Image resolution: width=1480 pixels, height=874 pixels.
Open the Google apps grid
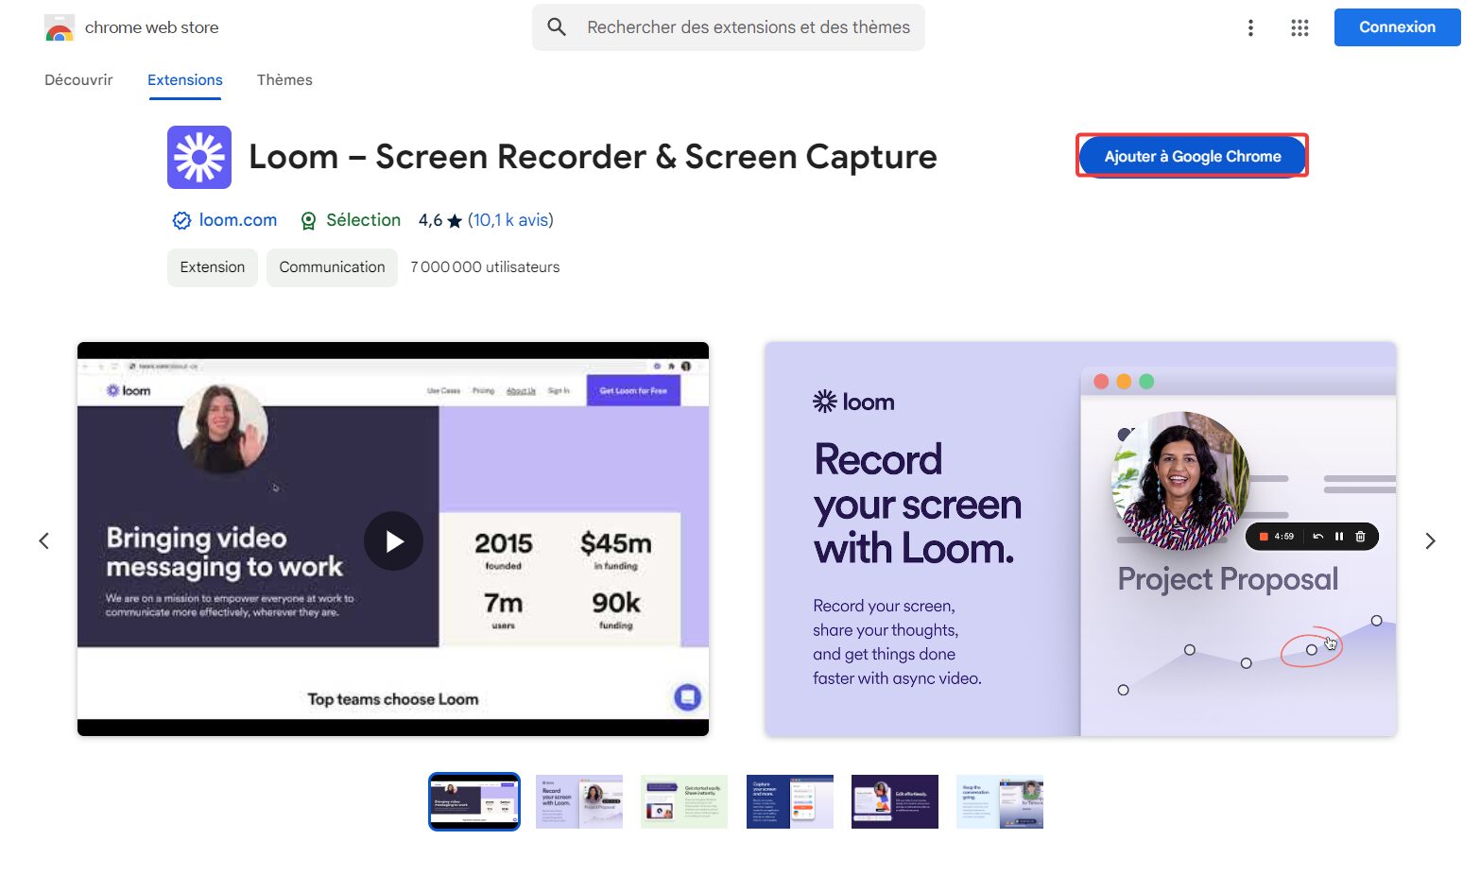point(1299,27)
